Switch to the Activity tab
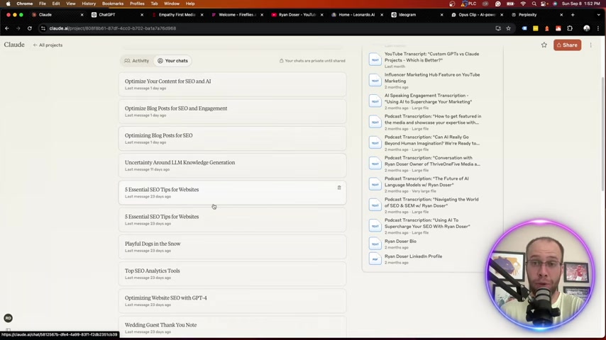The width and height of the screenshot is (606, 340). coord(136,61)
